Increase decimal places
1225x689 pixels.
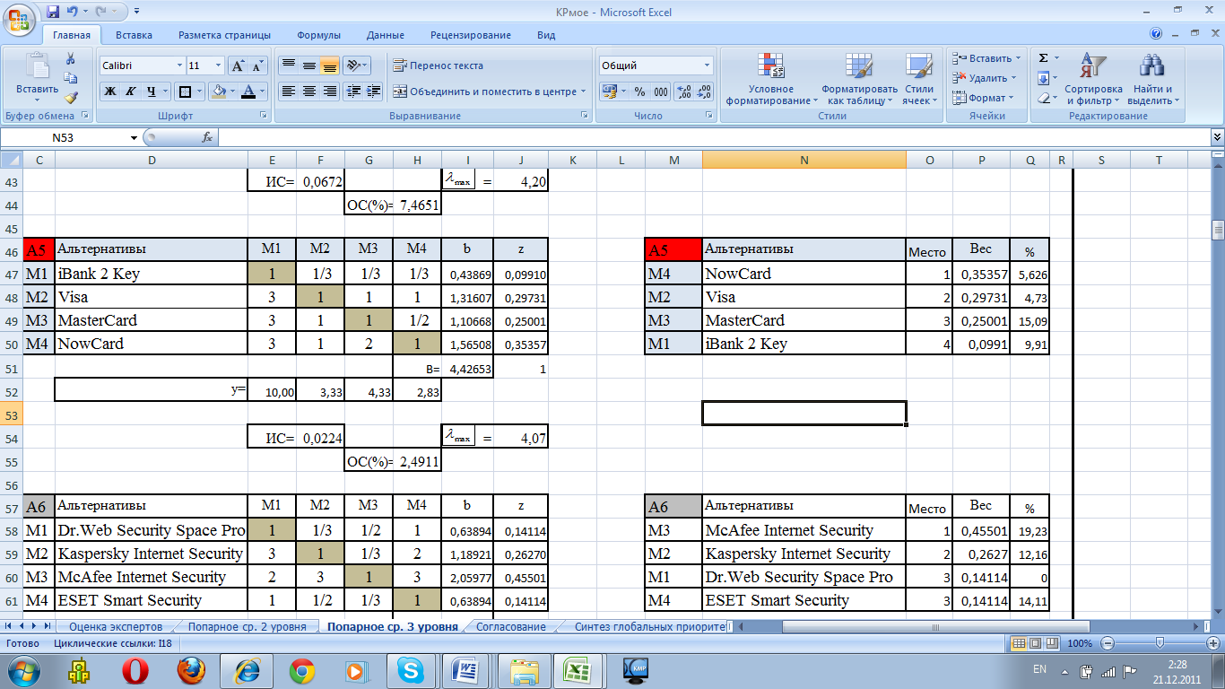[683, 92]
